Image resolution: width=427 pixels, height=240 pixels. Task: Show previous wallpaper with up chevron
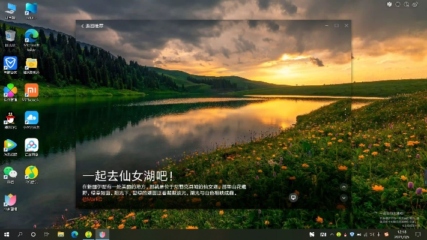[344, 187]
